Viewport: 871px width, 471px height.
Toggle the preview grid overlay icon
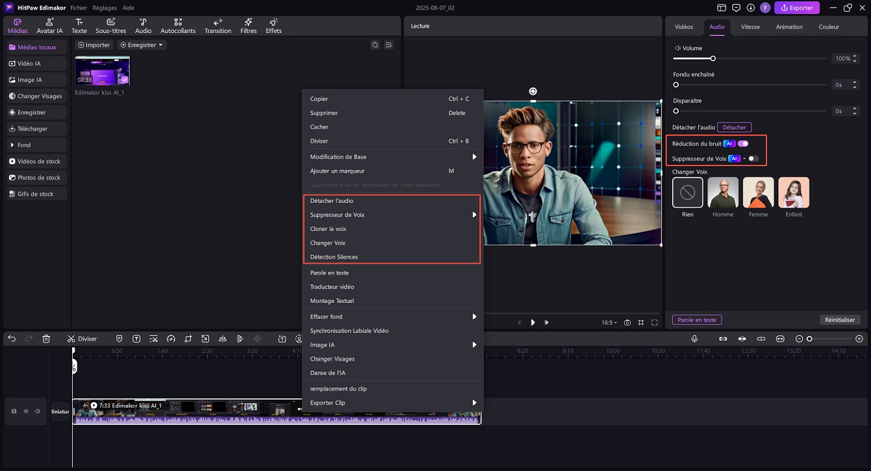click(641, 322)
